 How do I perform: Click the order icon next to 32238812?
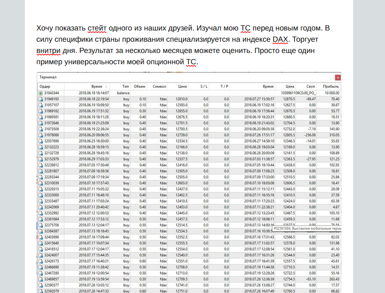coord(40,165)
